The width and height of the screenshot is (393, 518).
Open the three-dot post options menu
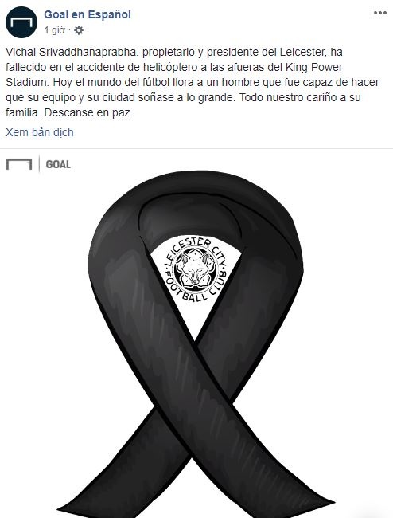coord(379,13)
